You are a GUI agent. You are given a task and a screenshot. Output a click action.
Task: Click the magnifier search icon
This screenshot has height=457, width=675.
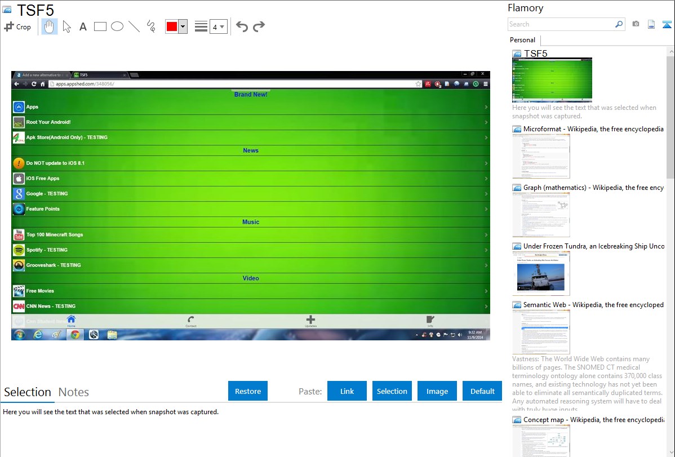(619, 24)
